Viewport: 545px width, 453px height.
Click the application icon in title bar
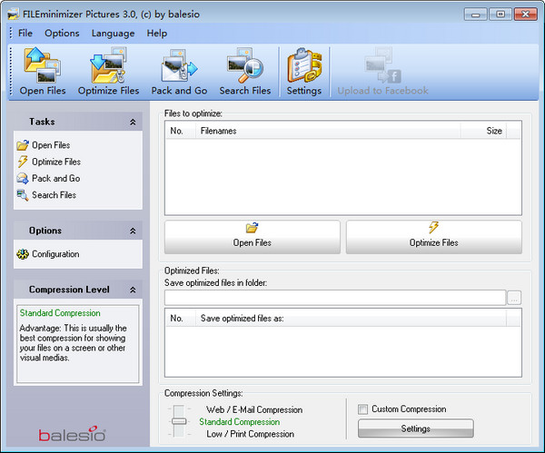click(x=14, y=15)
